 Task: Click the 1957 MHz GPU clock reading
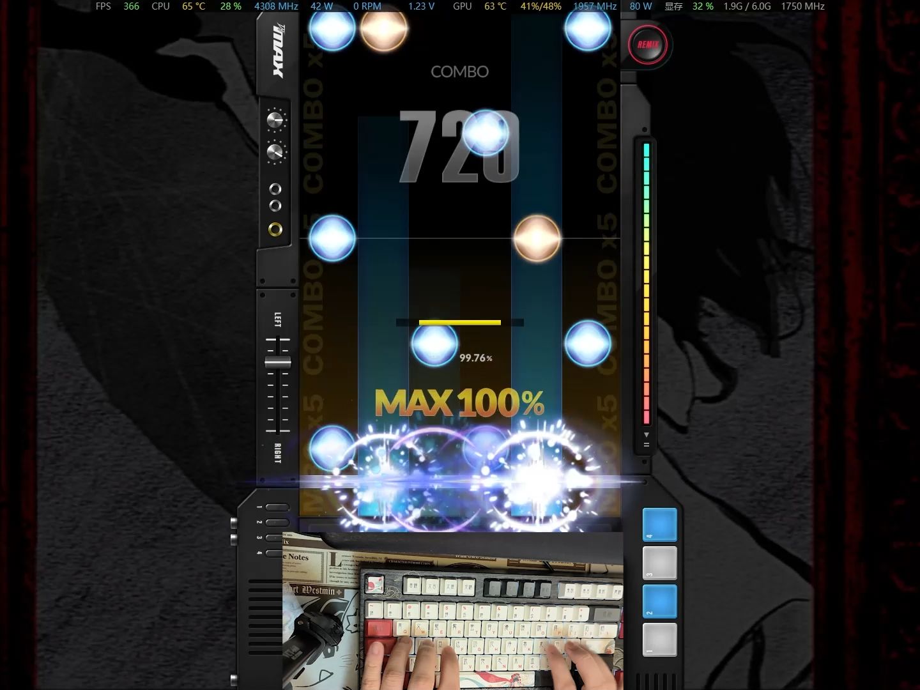pyautogui.click(x=595, y=6)
